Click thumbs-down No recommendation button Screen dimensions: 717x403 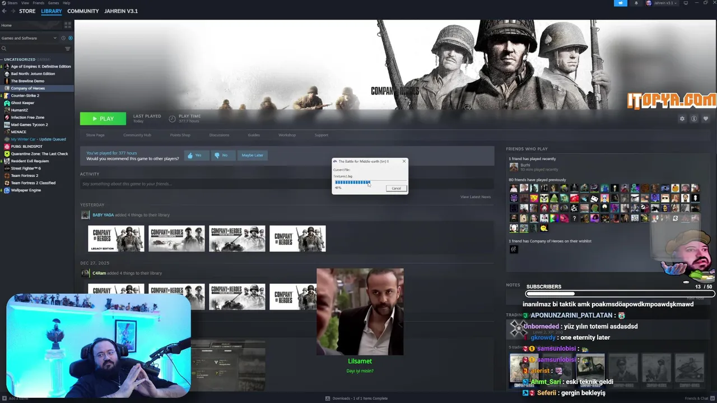222,155
